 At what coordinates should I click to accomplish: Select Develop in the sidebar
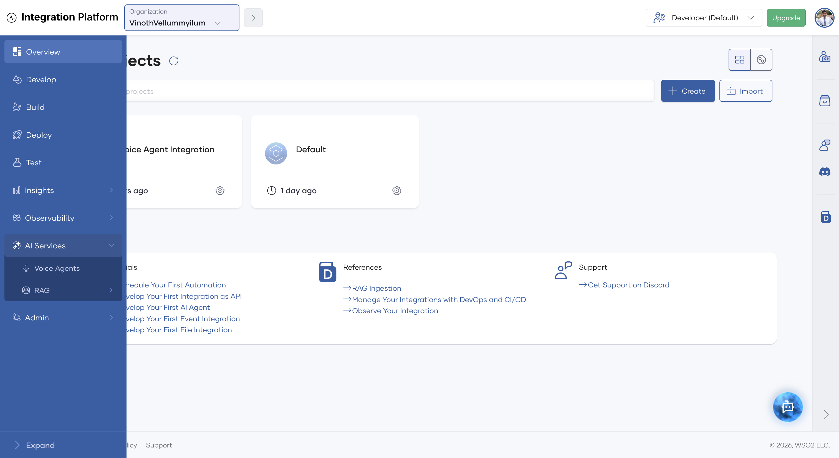coord(63,79)
